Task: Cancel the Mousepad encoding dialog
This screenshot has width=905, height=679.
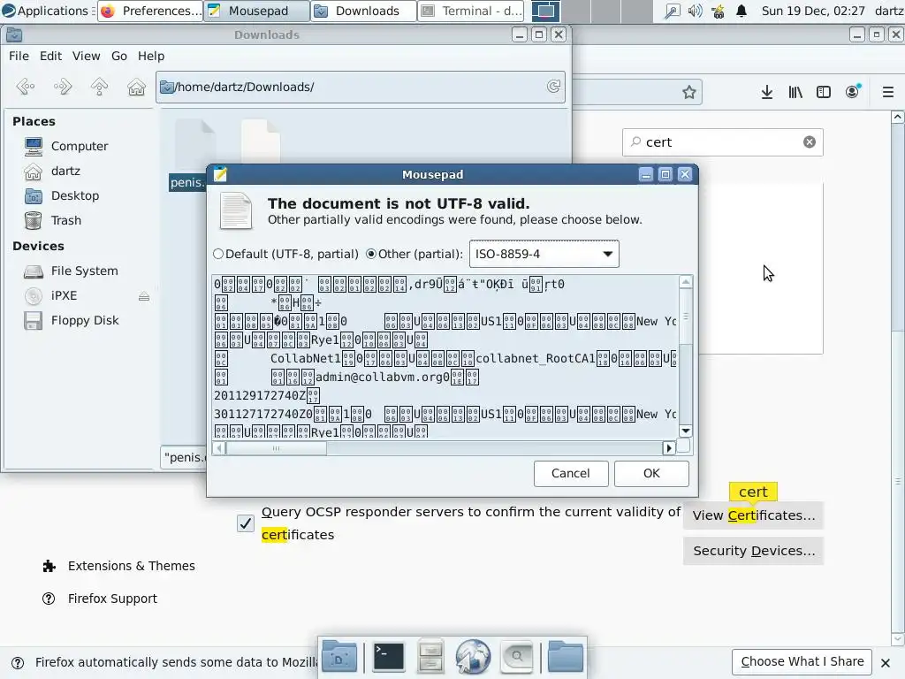Action: pyautogui.click(x=571, y=474)
